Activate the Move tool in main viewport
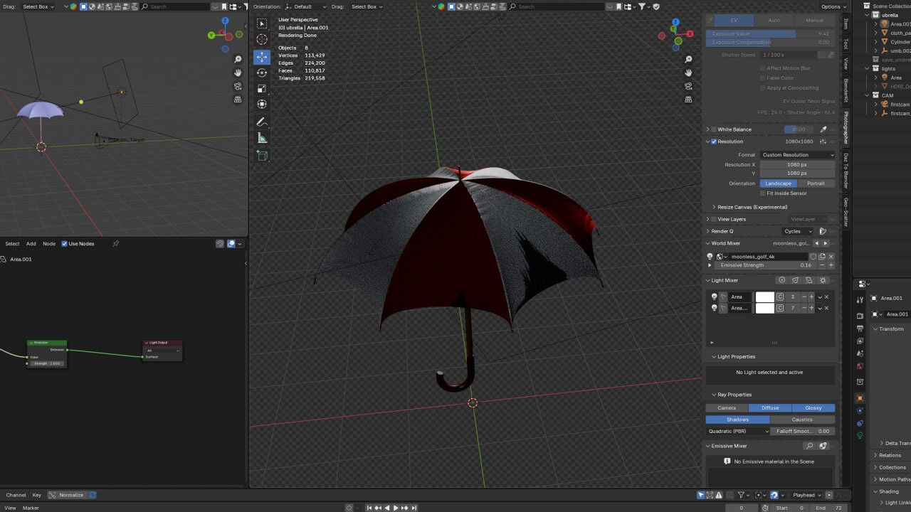 coord(262,57)
